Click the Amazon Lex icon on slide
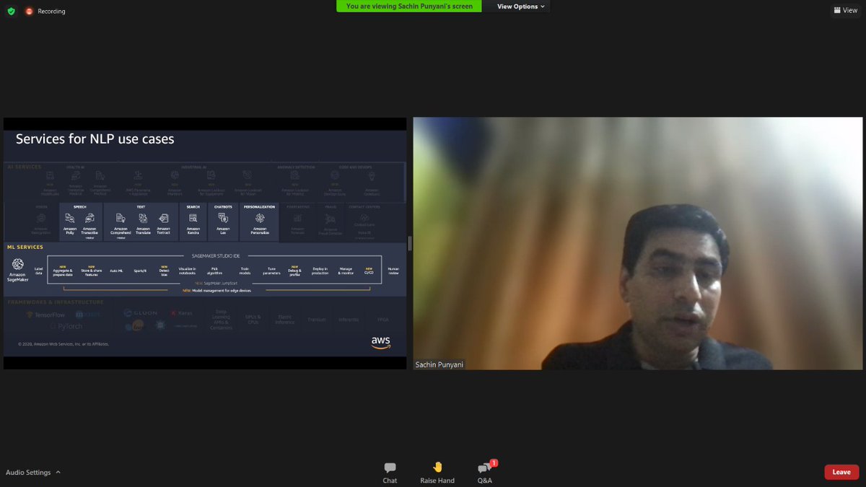 click(x=223, y=218)
